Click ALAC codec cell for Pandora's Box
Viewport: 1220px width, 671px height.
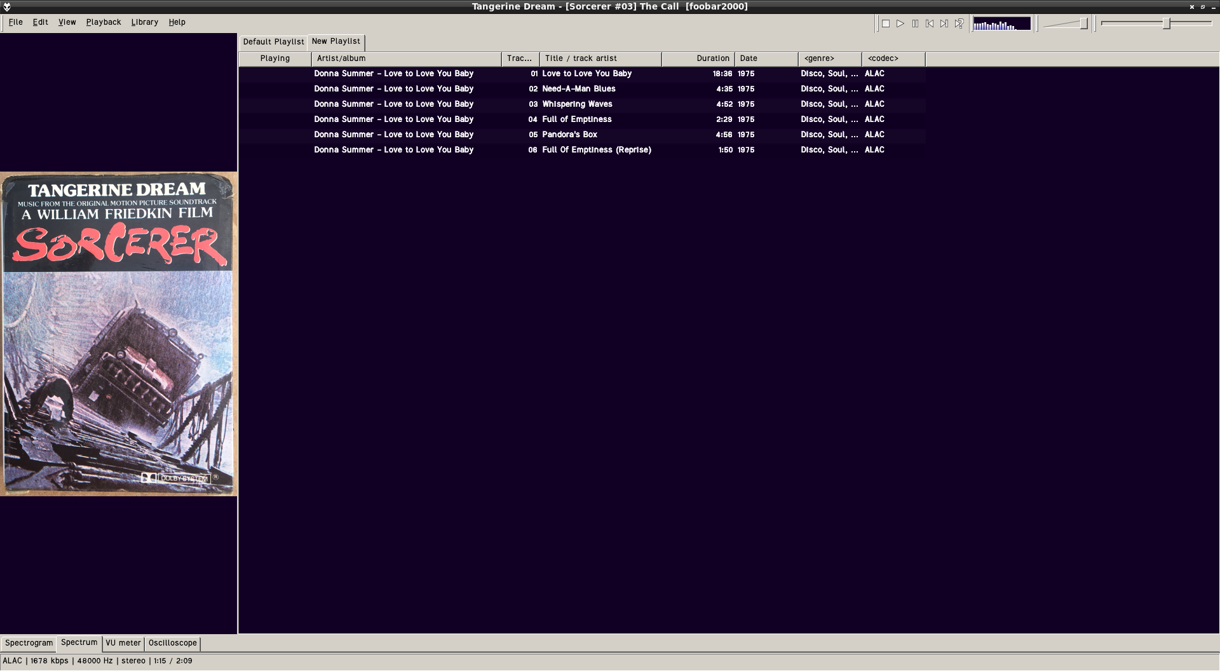[874, 135]
